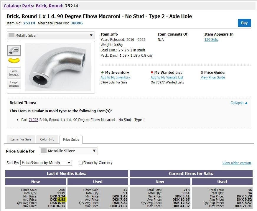Click Add to My Inventory link
257x211 pixels.
[115, 78]
